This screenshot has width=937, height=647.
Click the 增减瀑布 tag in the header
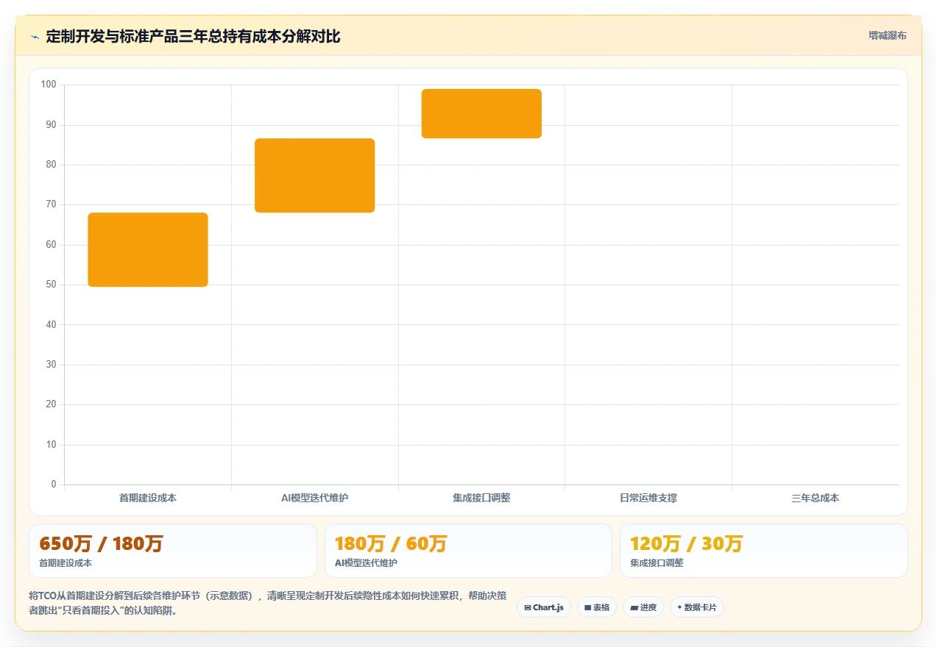coord(887,35)
